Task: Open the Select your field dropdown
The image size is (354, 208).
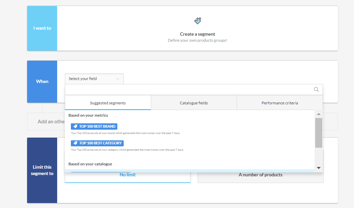Action: pyautogui.click(x=94, y=79)
